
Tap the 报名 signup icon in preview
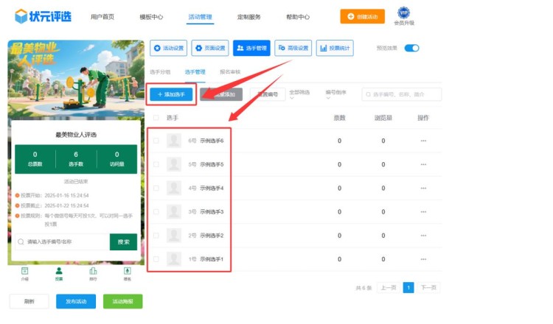[x=127, y=271]
